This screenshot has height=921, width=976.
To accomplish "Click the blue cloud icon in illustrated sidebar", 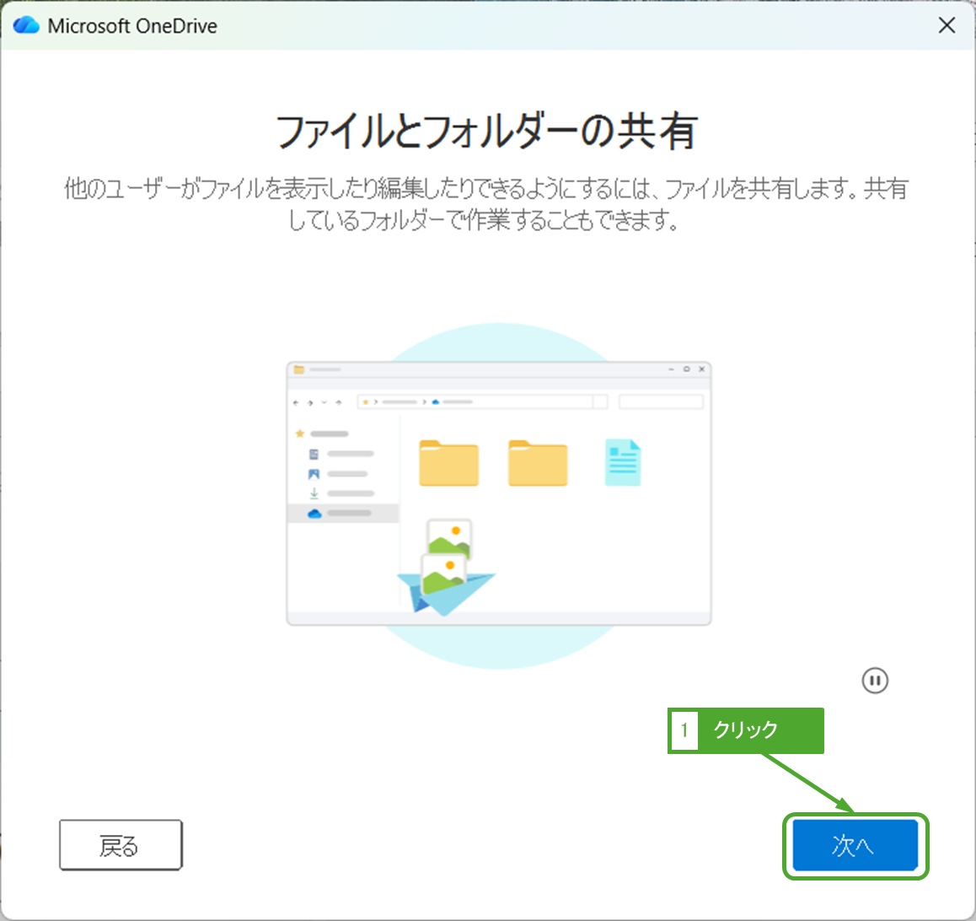I will pos(314,513).
